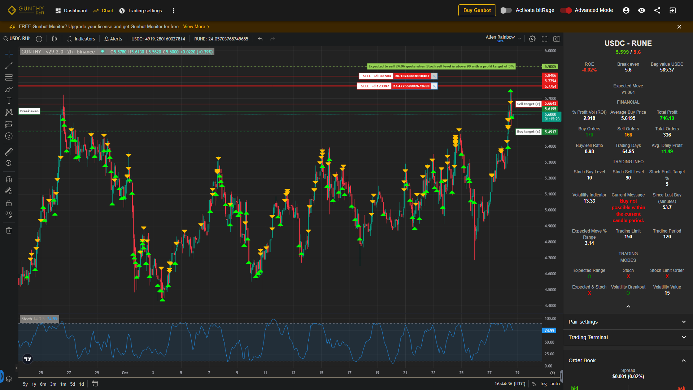693x390 pixels.
Task: Remove drawings with the trash icon
Action: (9, 230)
